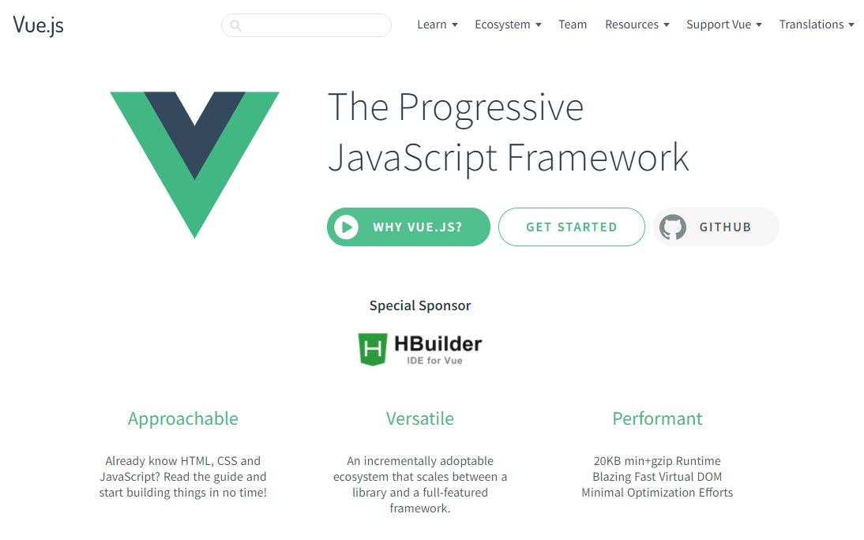The height and width of the screenshot is (540, 864).
Task: Click the search magnifier icon
Action: pyautogui.click(x=236, y=25)
